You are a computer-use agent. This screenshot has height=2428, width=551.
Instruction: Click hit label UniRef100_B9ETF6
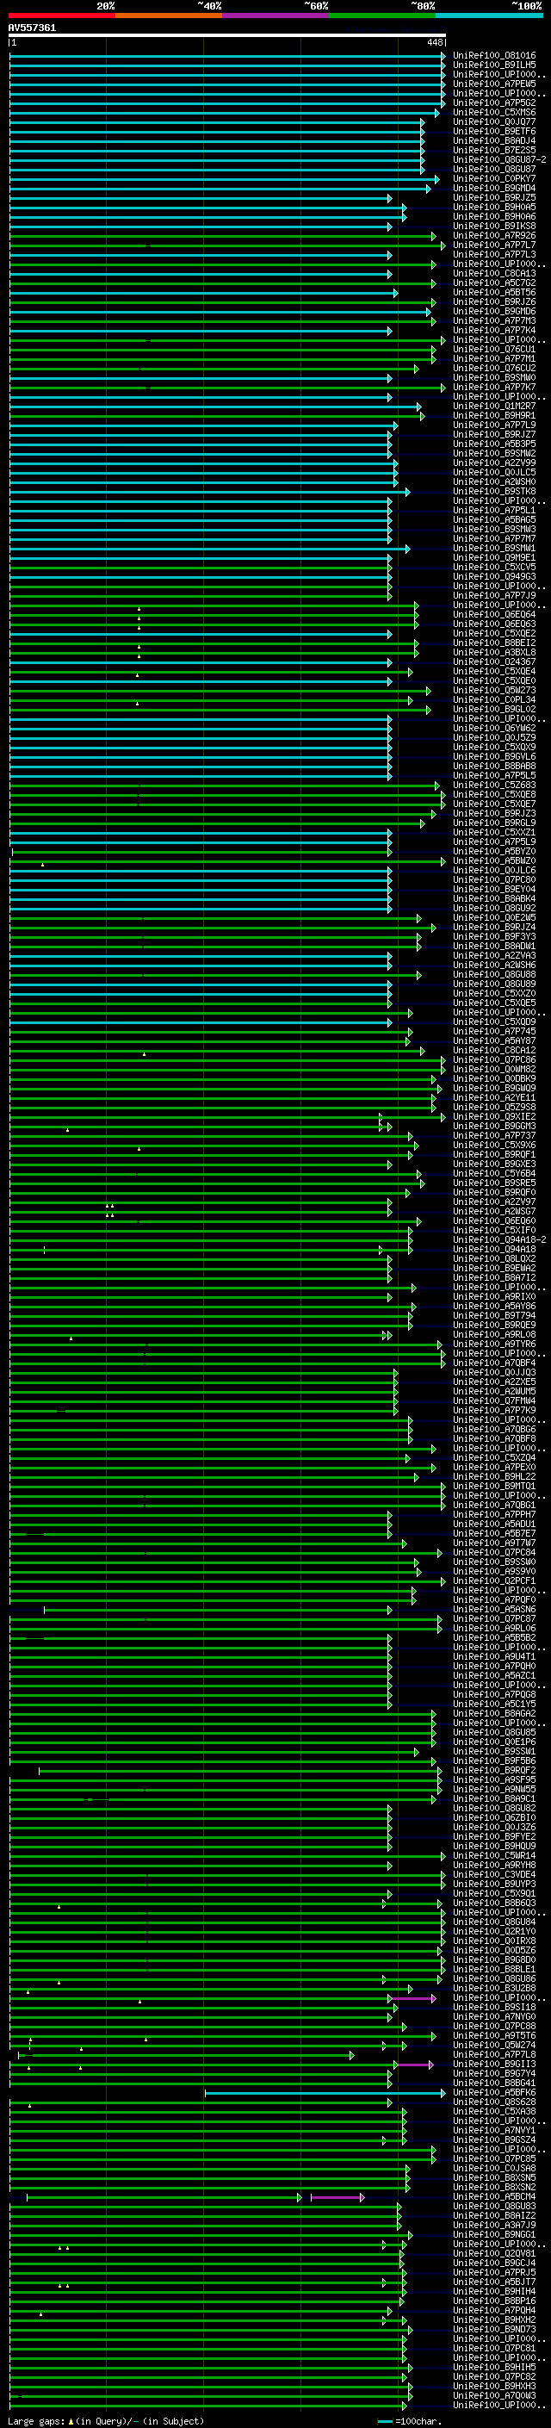494,131
